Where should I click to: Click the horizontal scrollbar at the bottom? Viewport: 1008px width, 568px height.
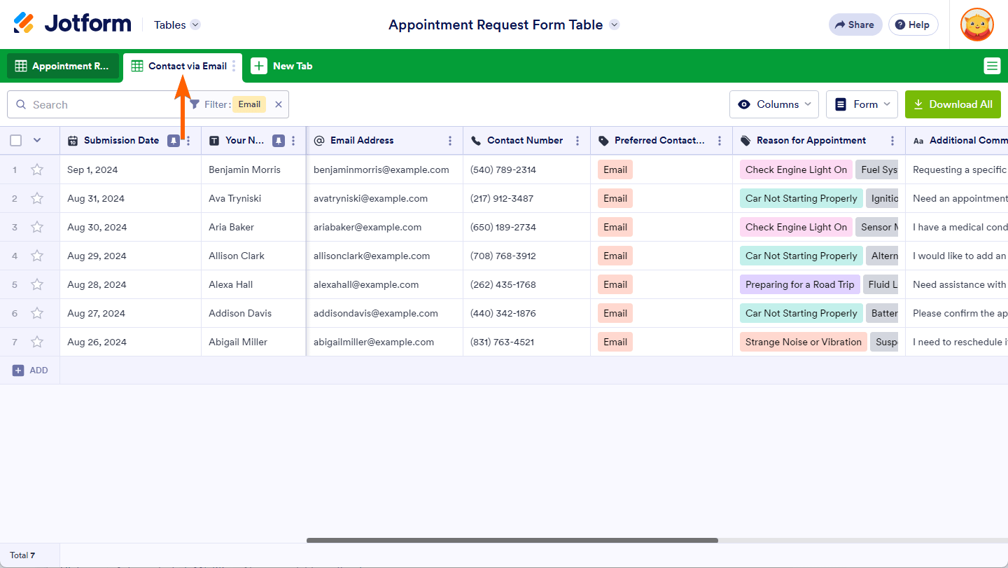pyautogui.click(x=512, y=540)
